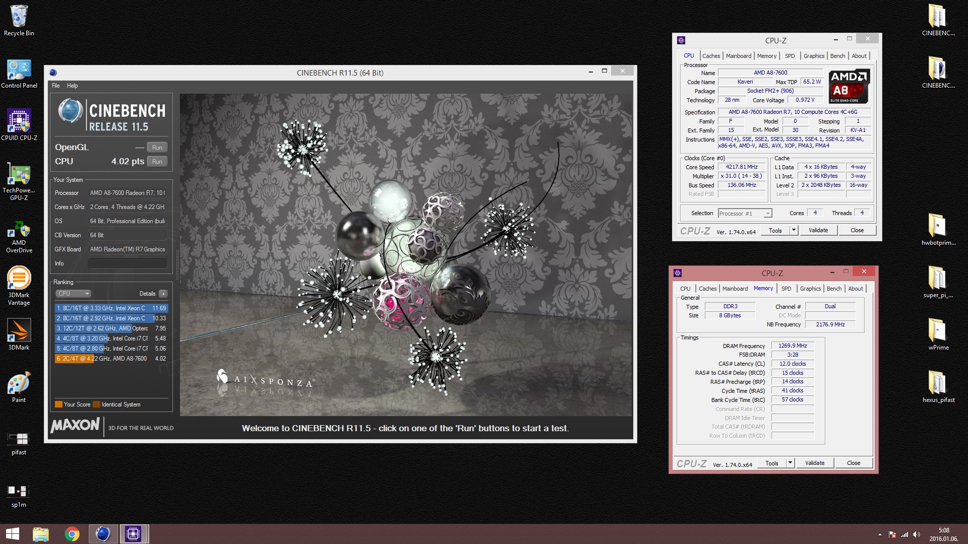Click the DRAM Frequency value 1269.9 MHz

point(792,346)
